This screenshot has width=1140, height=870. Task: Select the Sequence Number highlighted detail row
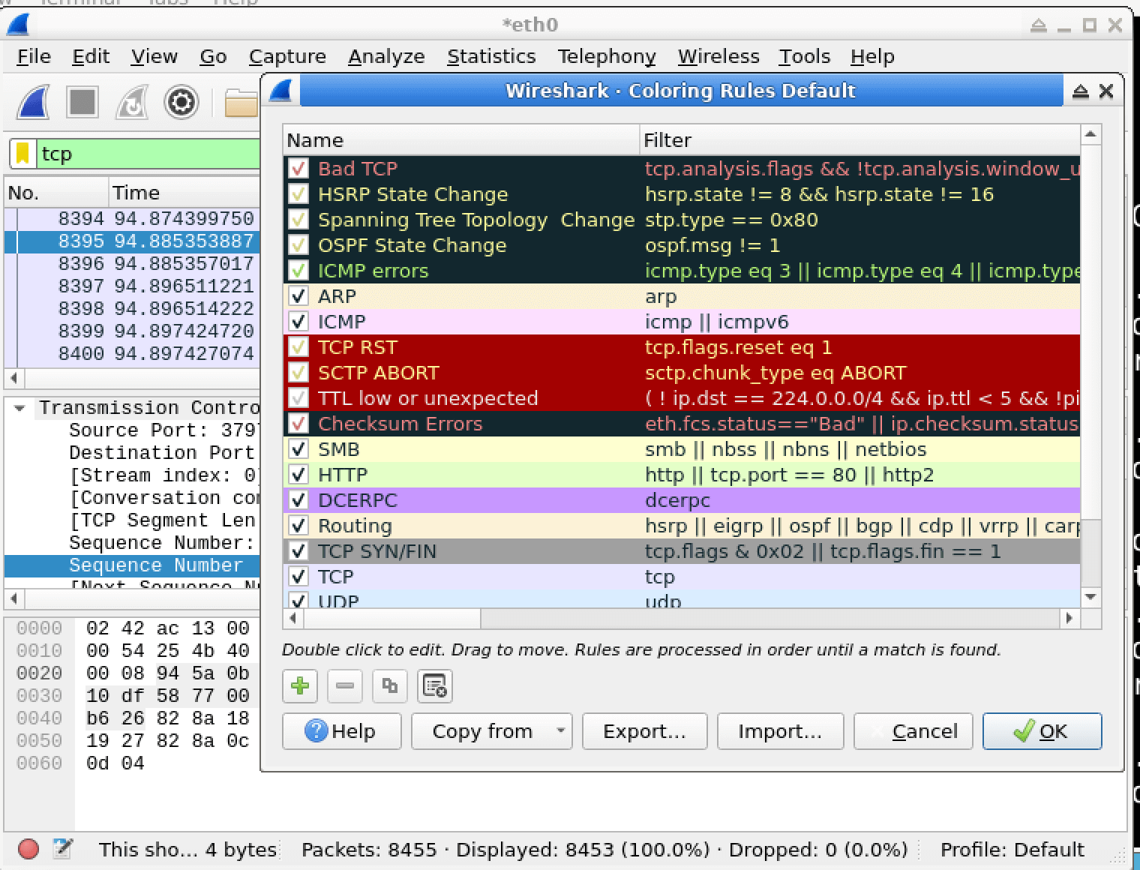132,565
